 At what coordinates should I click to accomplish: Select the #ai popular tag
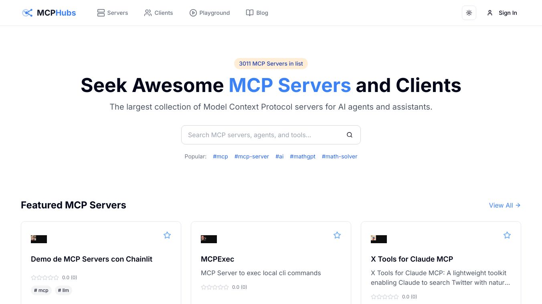(279, 156)
